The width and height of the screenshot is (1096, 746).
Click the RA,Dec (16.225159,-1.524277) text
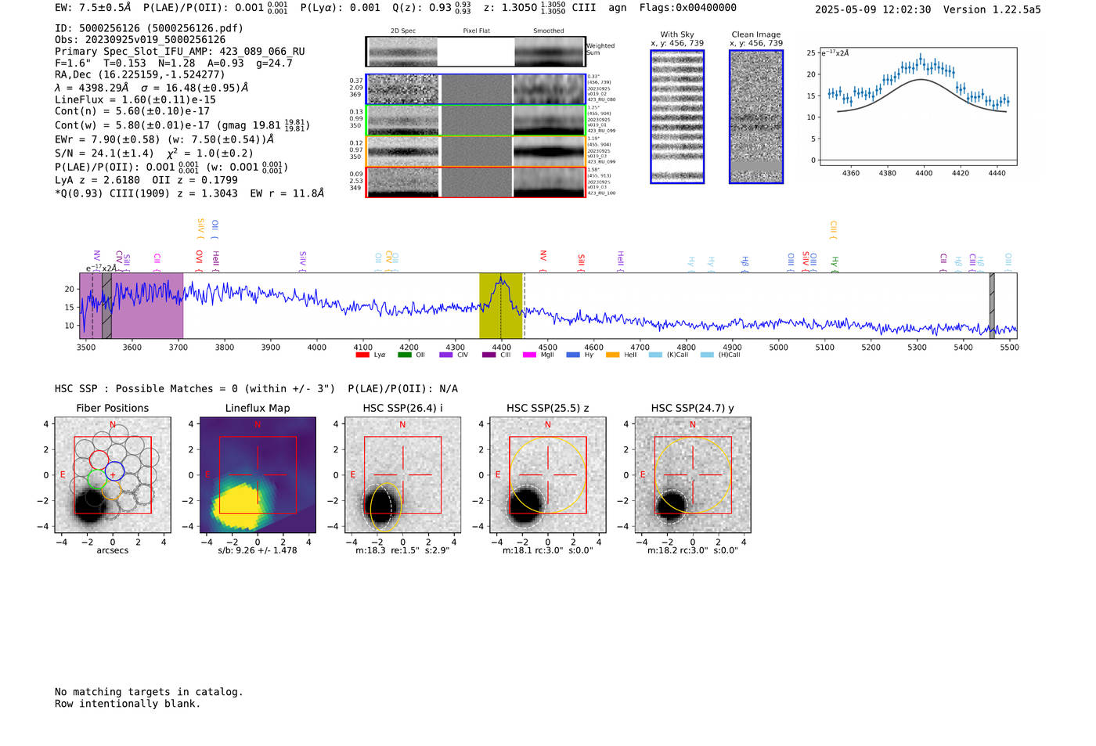[140, 75]
